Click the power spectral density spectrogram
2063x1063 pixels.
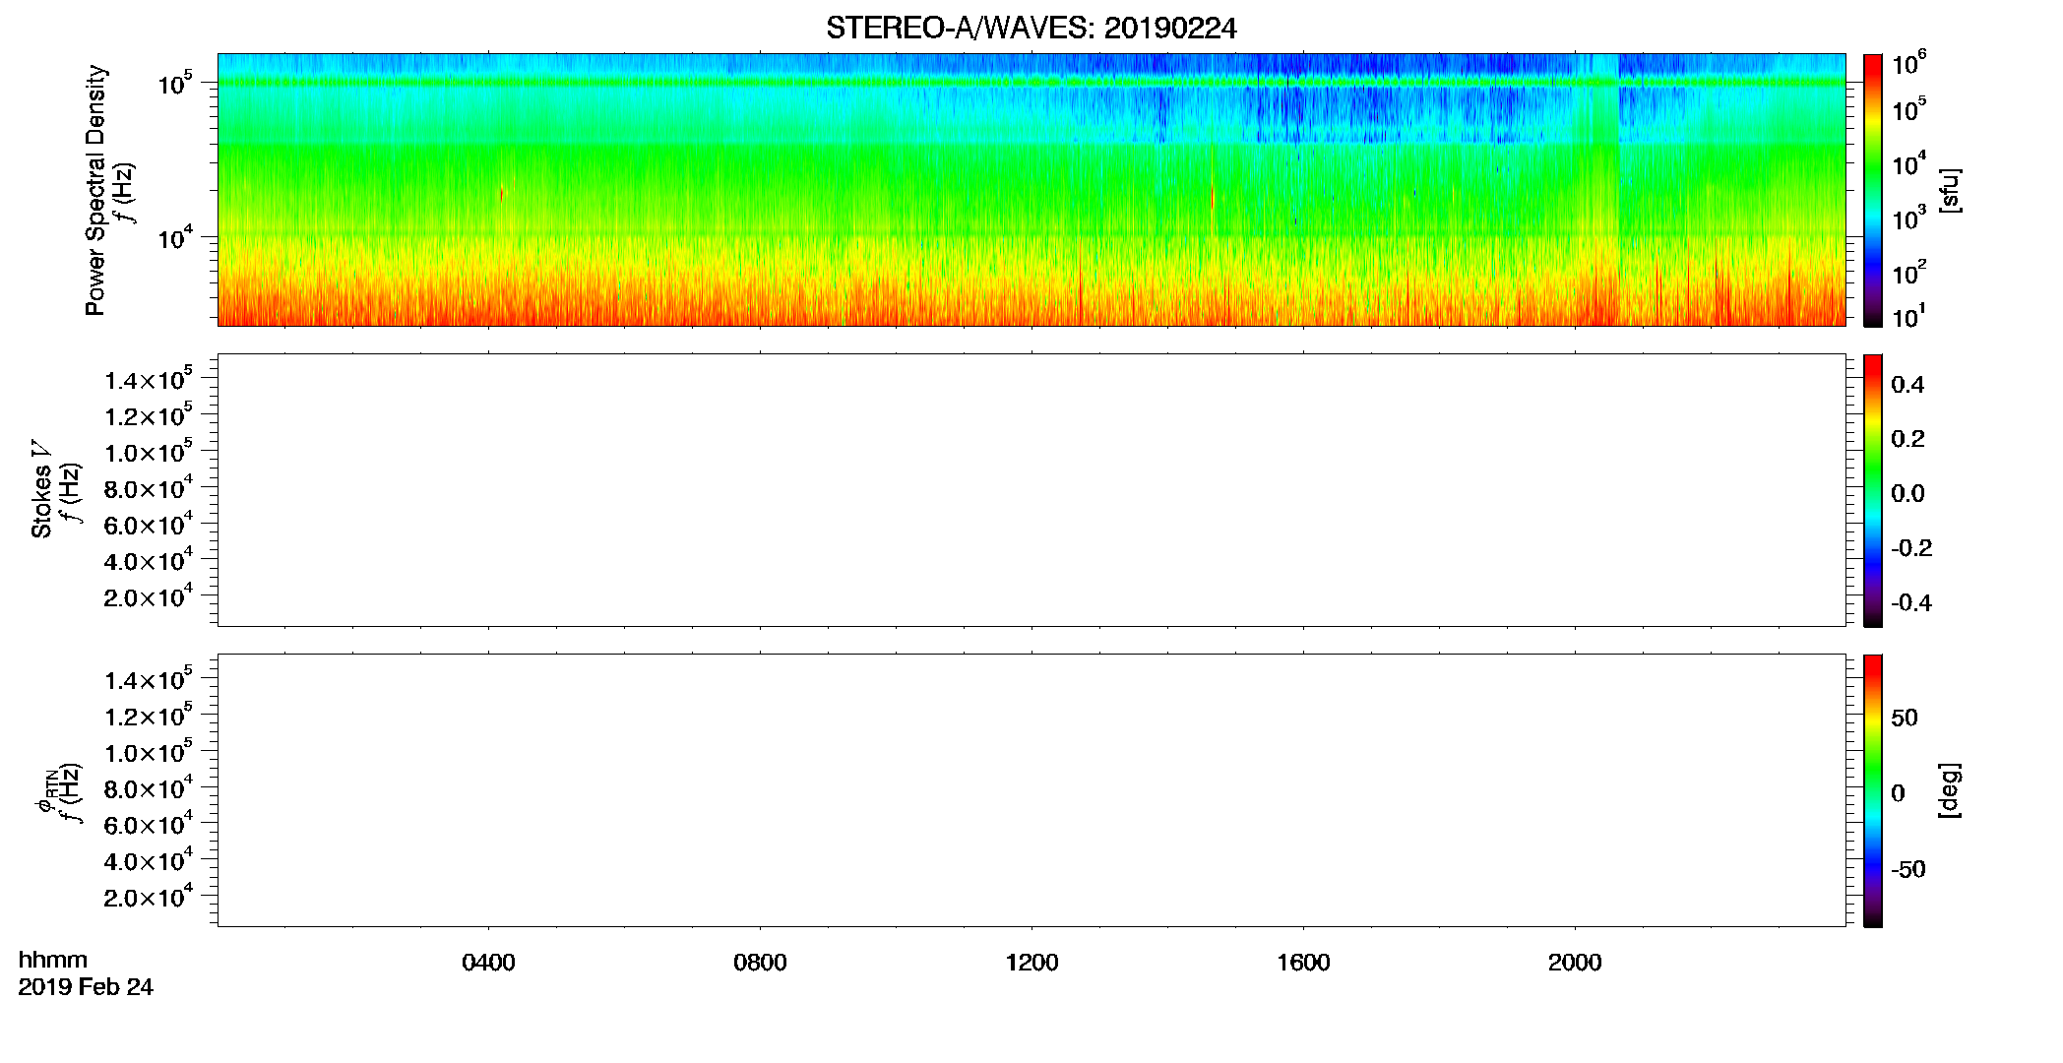click(1031, 189)
